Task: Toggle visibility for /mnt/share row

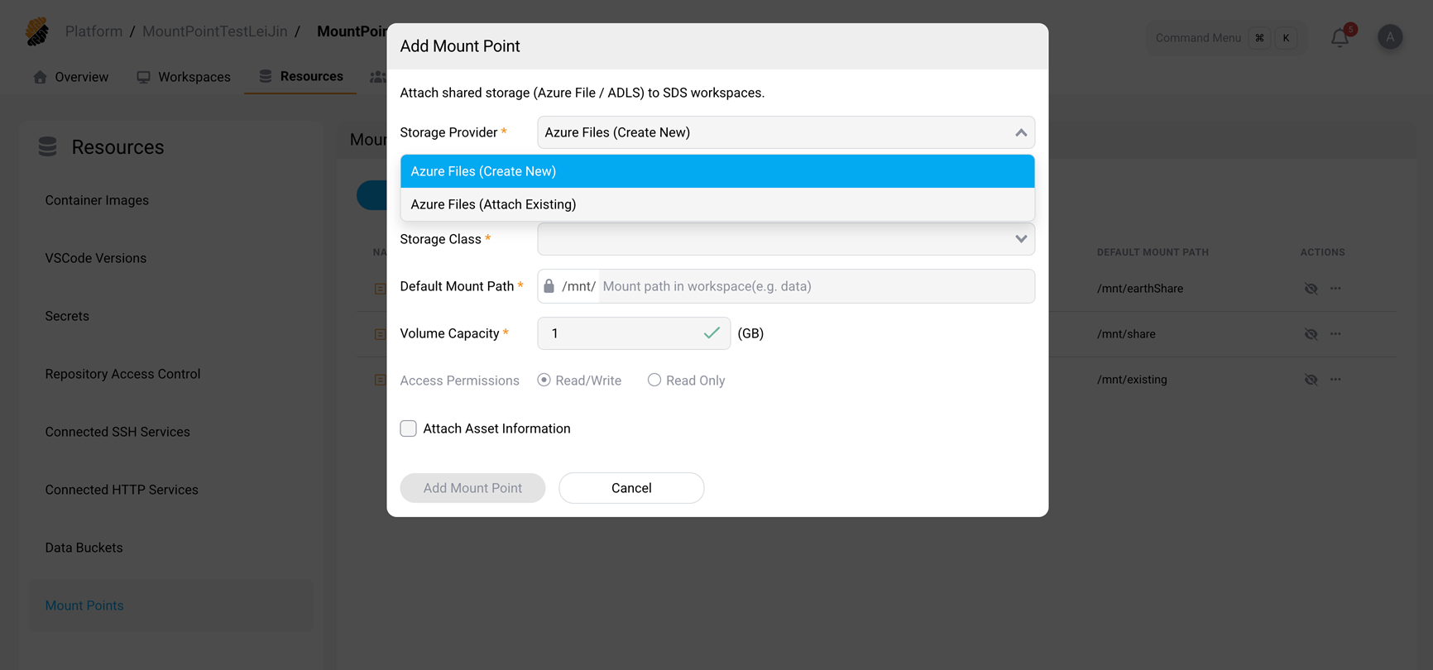Action: pos(1311,334)
